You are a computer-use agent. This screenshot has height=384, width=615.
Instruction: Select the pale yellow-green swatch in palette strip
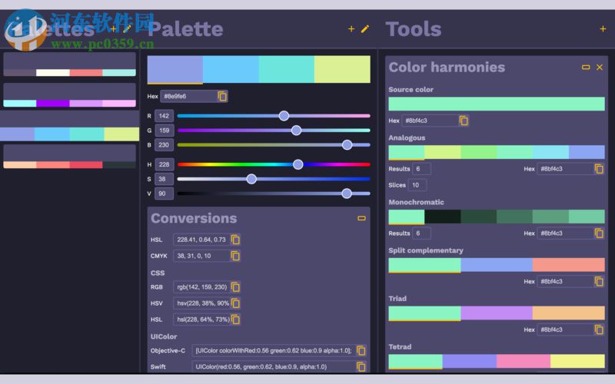[342, 69]
